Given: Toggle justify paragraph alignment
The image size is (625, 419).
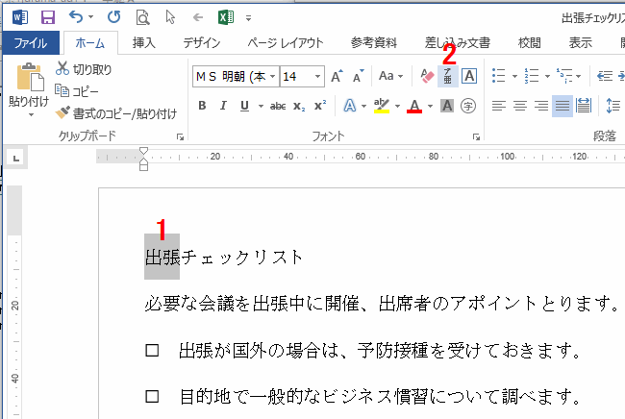Looking at the screenshot, I should (x=562, y=106).
